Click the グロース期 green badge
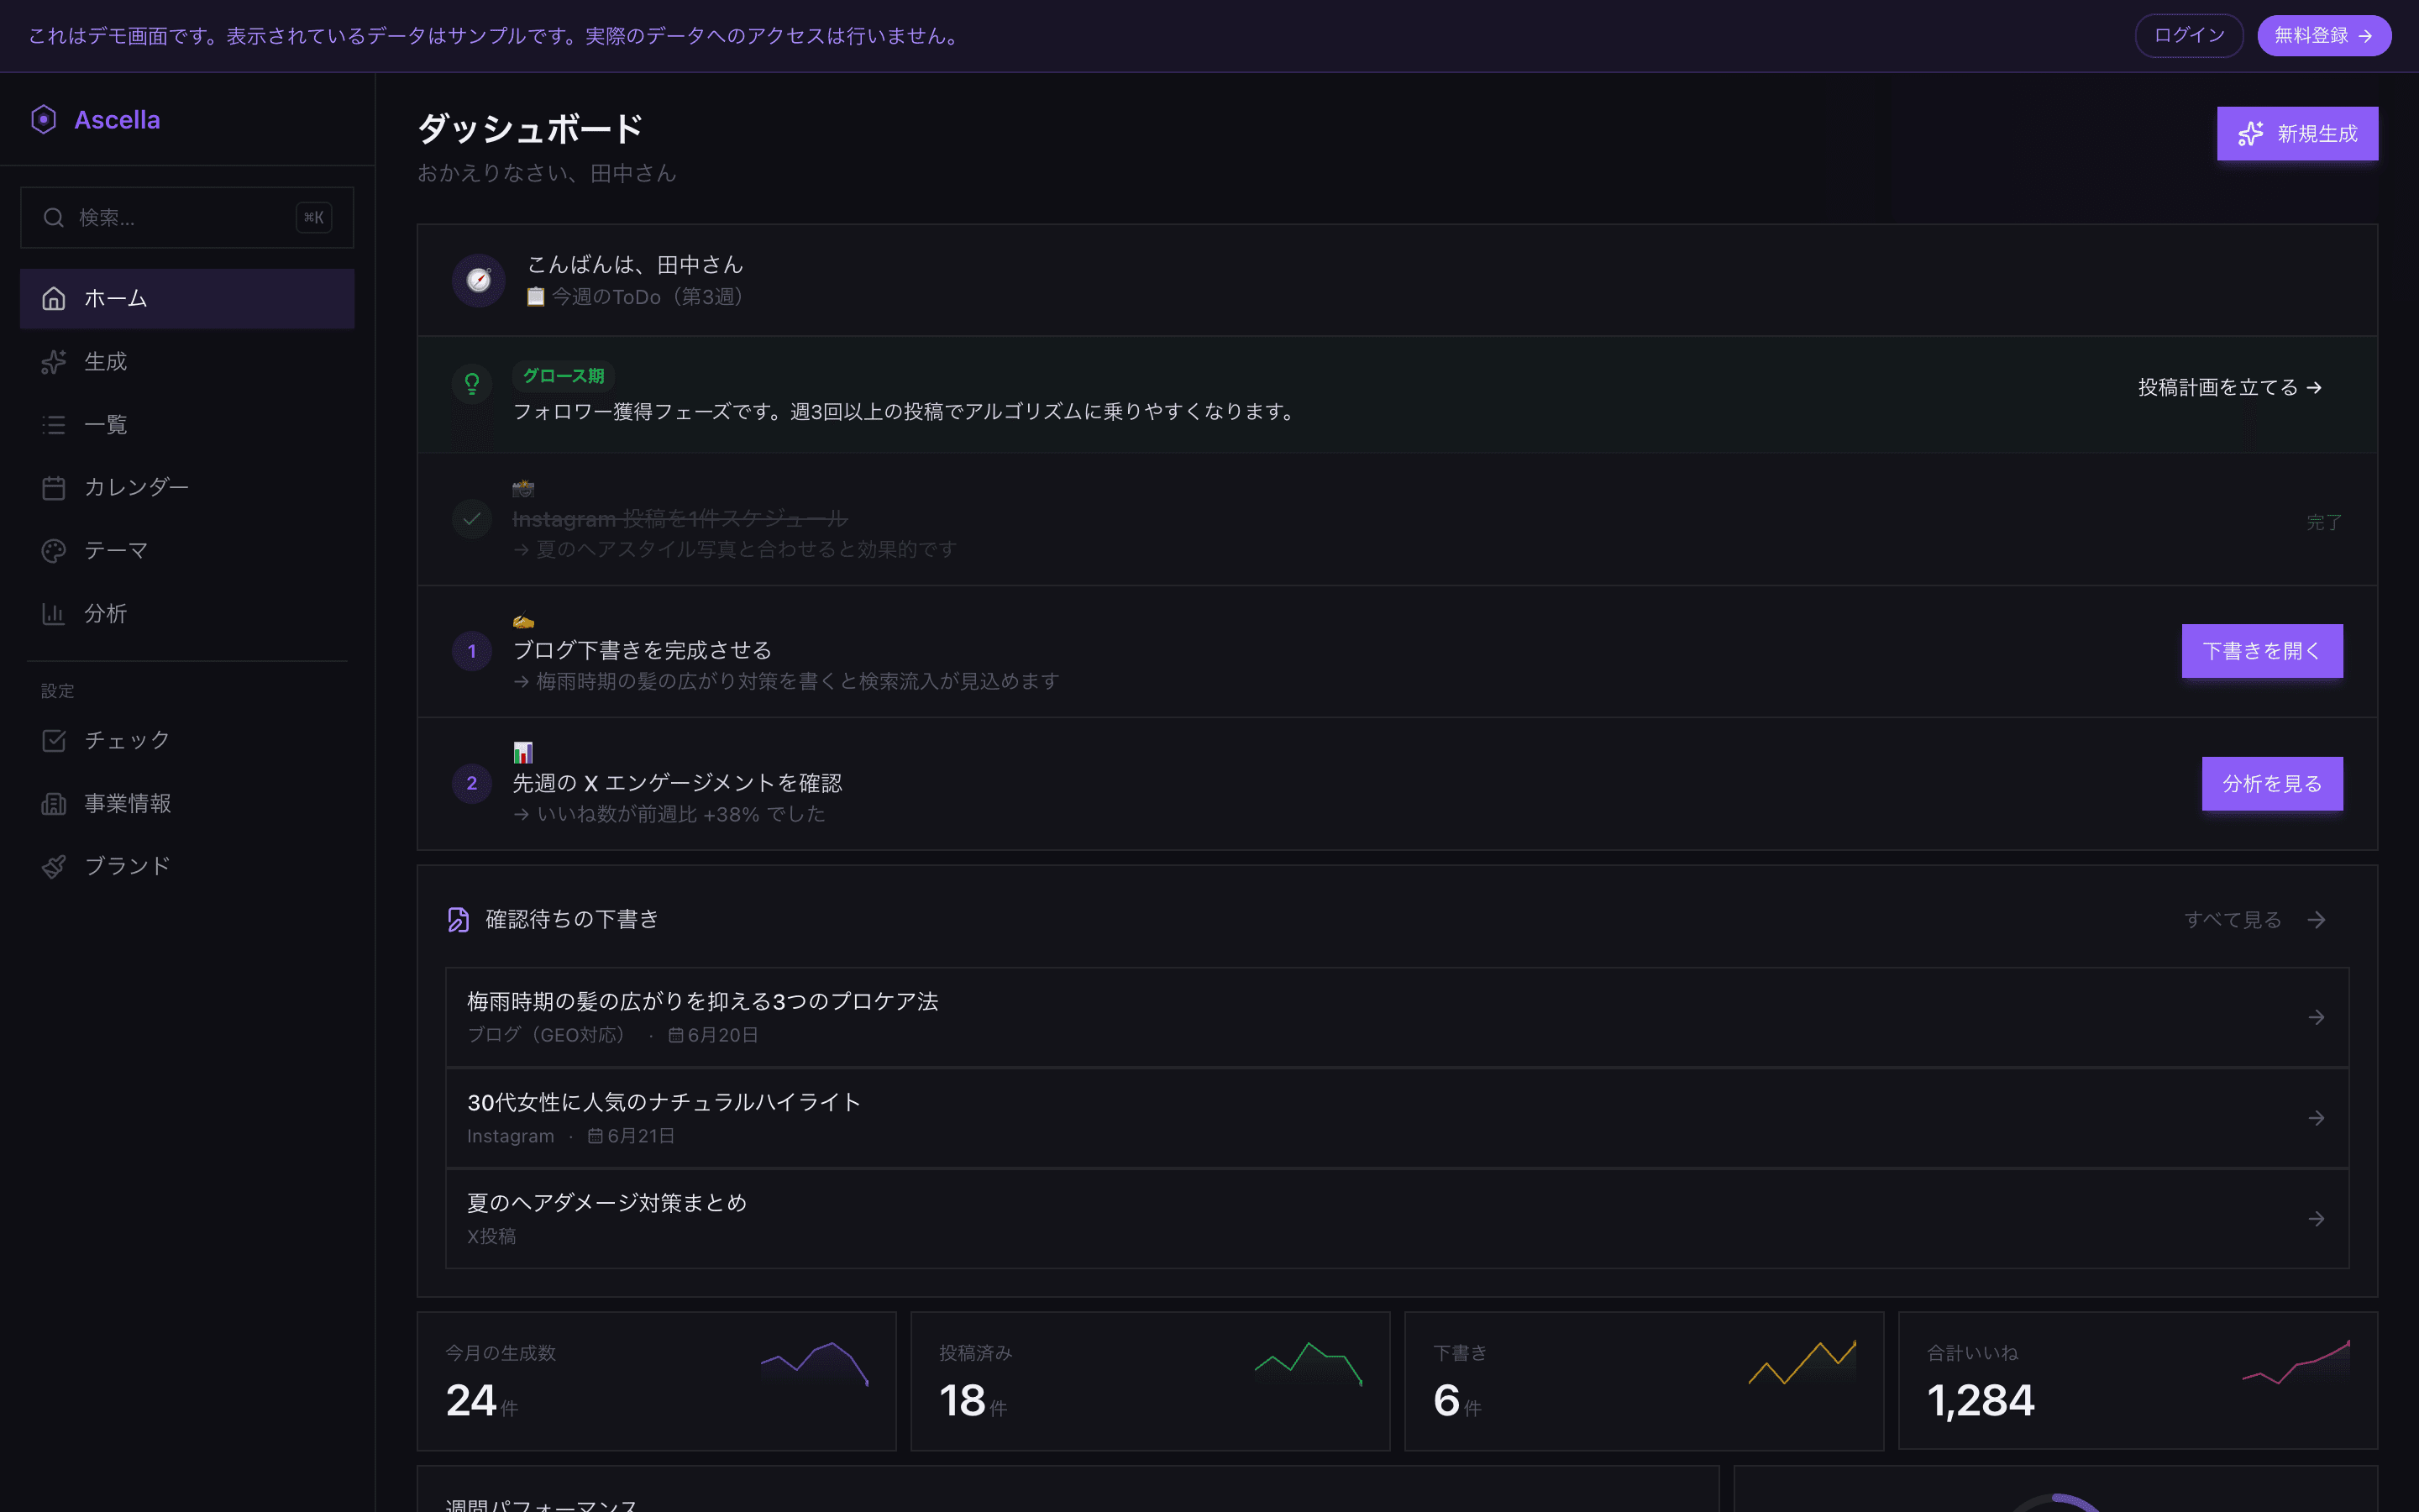The width and height of the screenshot is (2419, 1512). pyautogui.click(x=564, y=376)
